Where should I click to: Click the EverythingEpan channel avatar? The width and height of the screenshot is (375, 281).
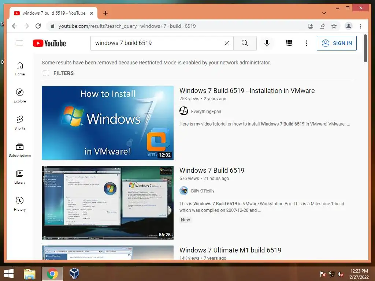pyautogui.click(x=184, y=111)
